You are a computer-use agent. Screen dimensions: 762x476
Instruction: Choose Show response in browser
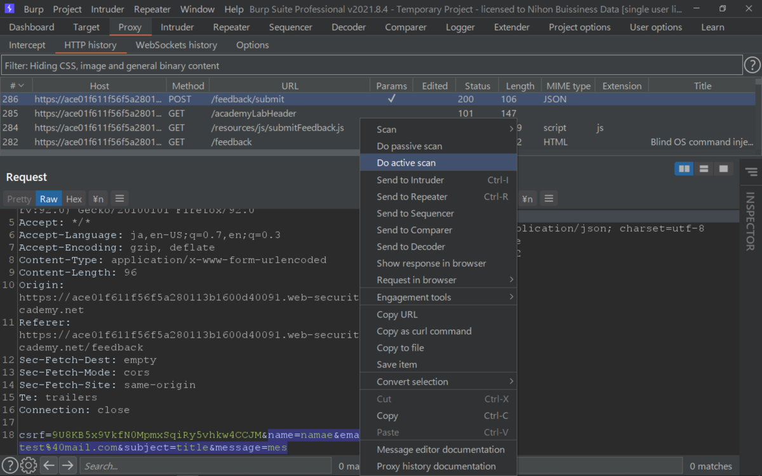tap(438, 263)
